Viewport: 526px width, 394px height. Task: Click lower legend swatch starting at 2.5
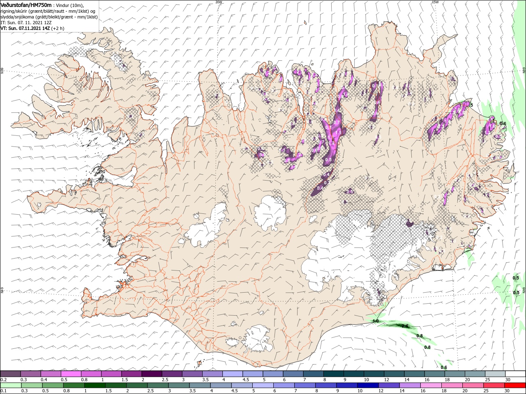coord(158,385)
